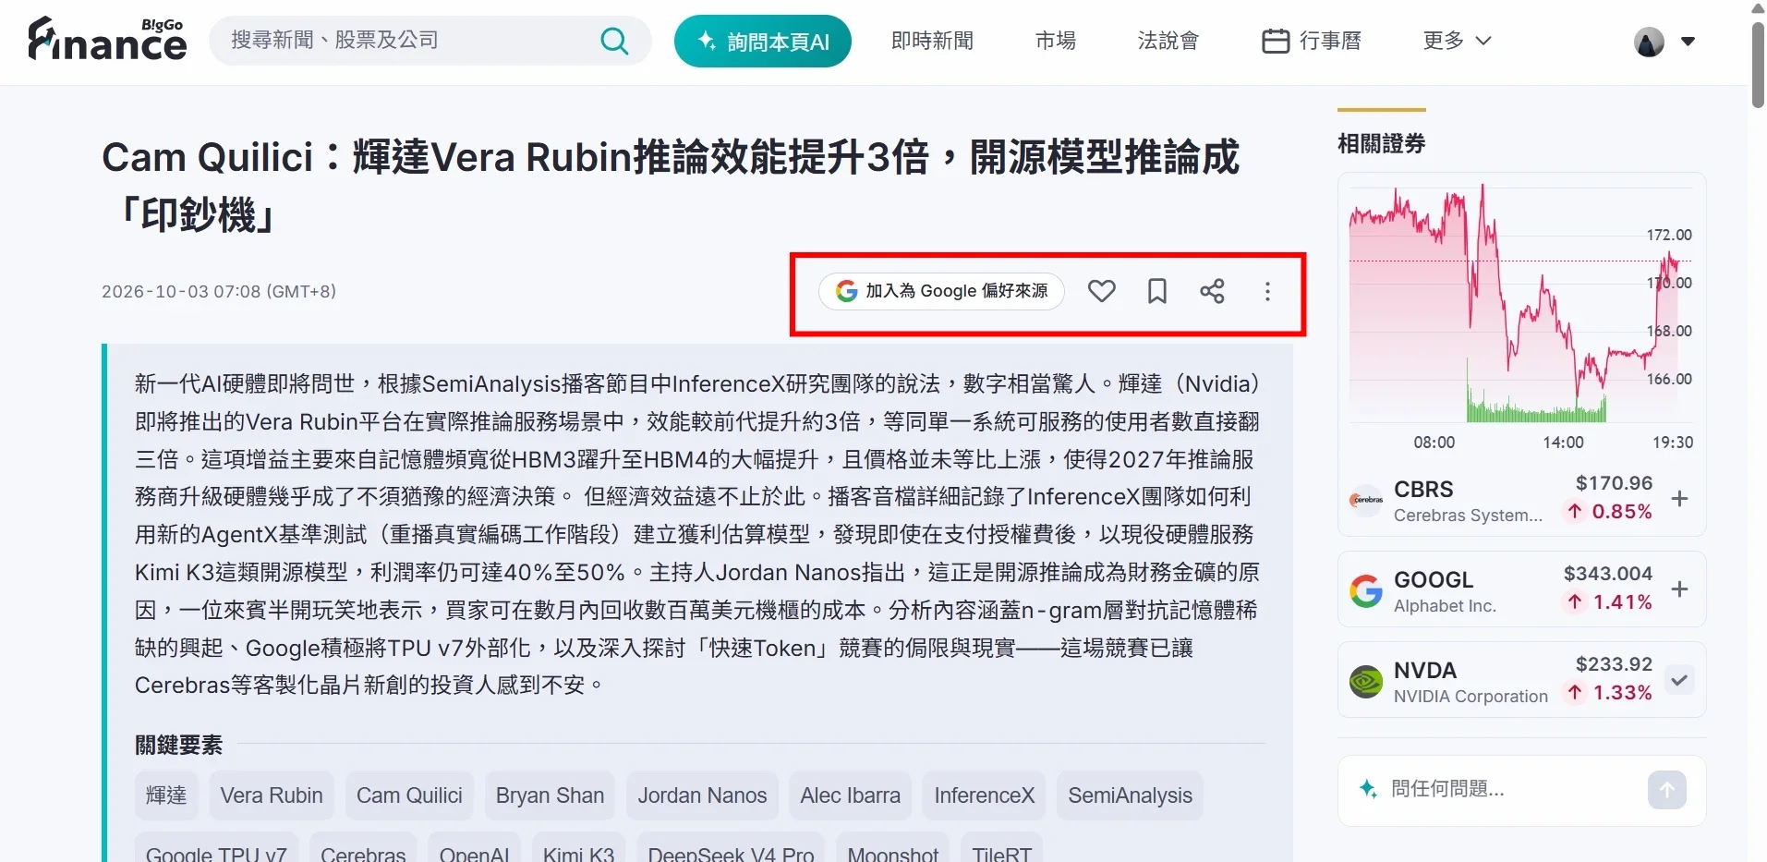
Task: Click the 詢問本頁AI button
Action: pyautogui.click(x=763, y=42)
